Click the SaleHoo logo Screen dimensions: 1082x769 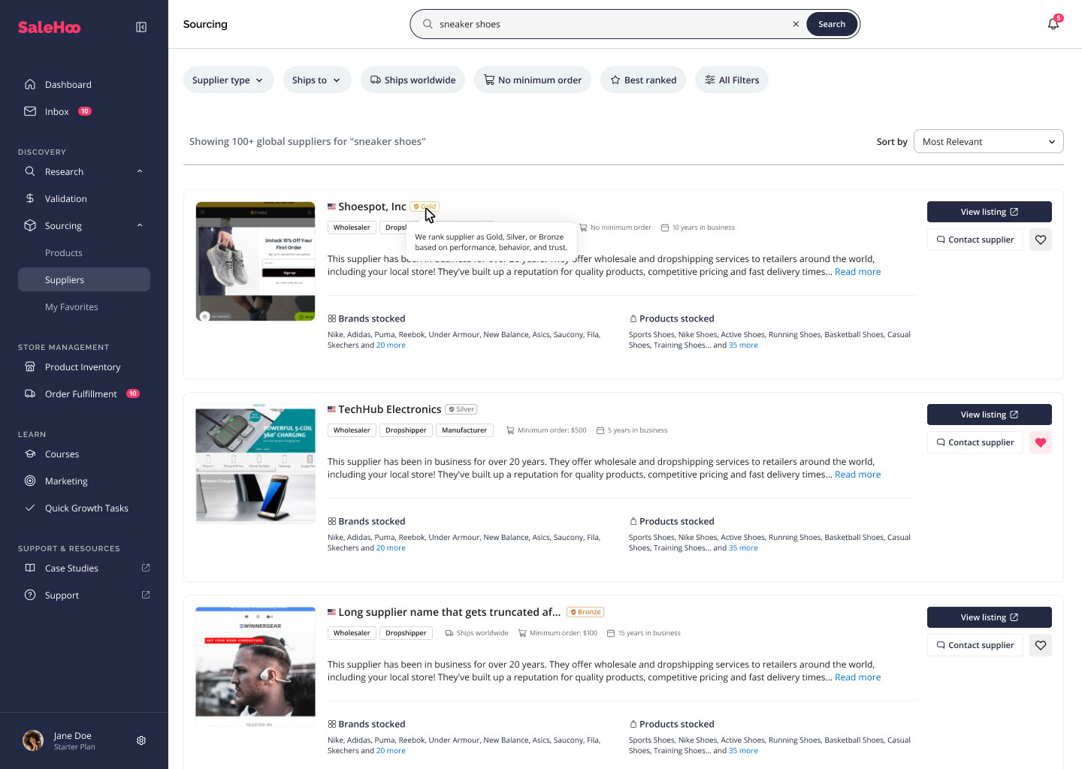[50, 27]
